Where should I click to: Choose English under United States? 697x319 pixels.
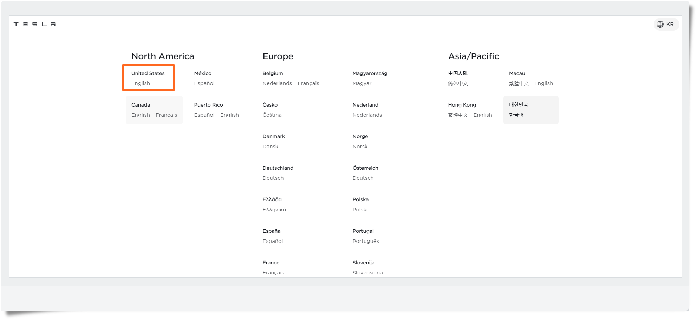click(141, 83)
